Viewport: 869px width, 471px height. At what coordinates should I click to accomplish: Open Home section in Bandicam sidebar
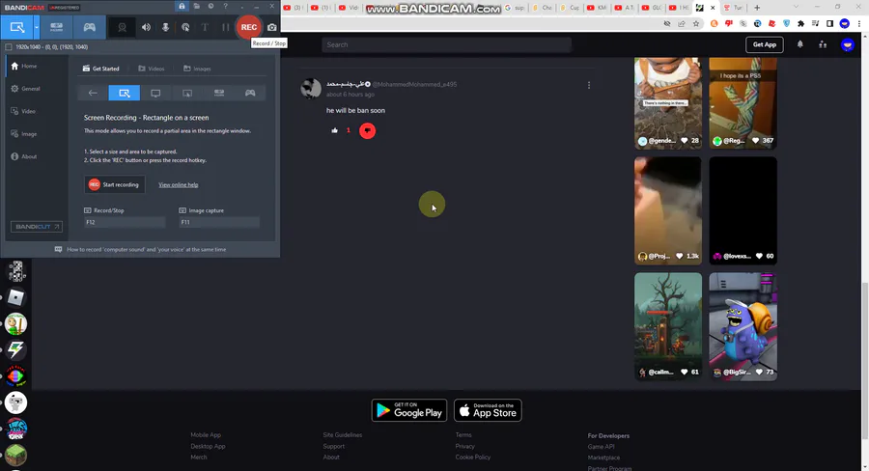(x=24, y=66)
